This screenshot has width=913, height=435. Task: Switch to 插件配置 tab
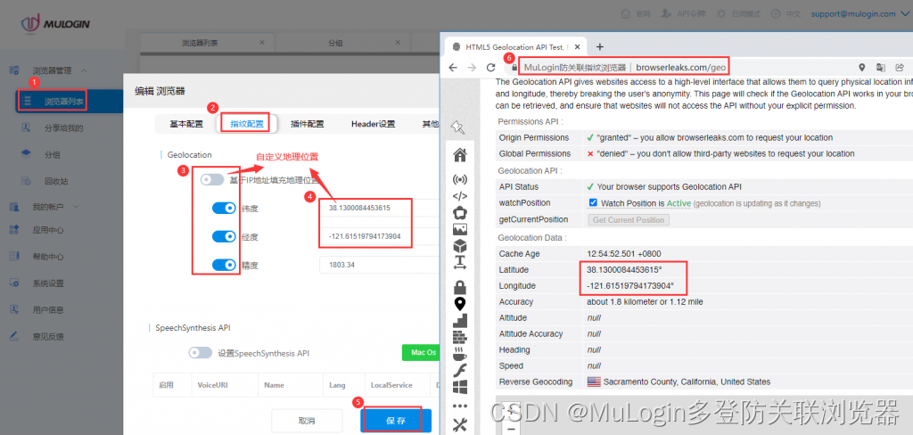click(308, 123)
